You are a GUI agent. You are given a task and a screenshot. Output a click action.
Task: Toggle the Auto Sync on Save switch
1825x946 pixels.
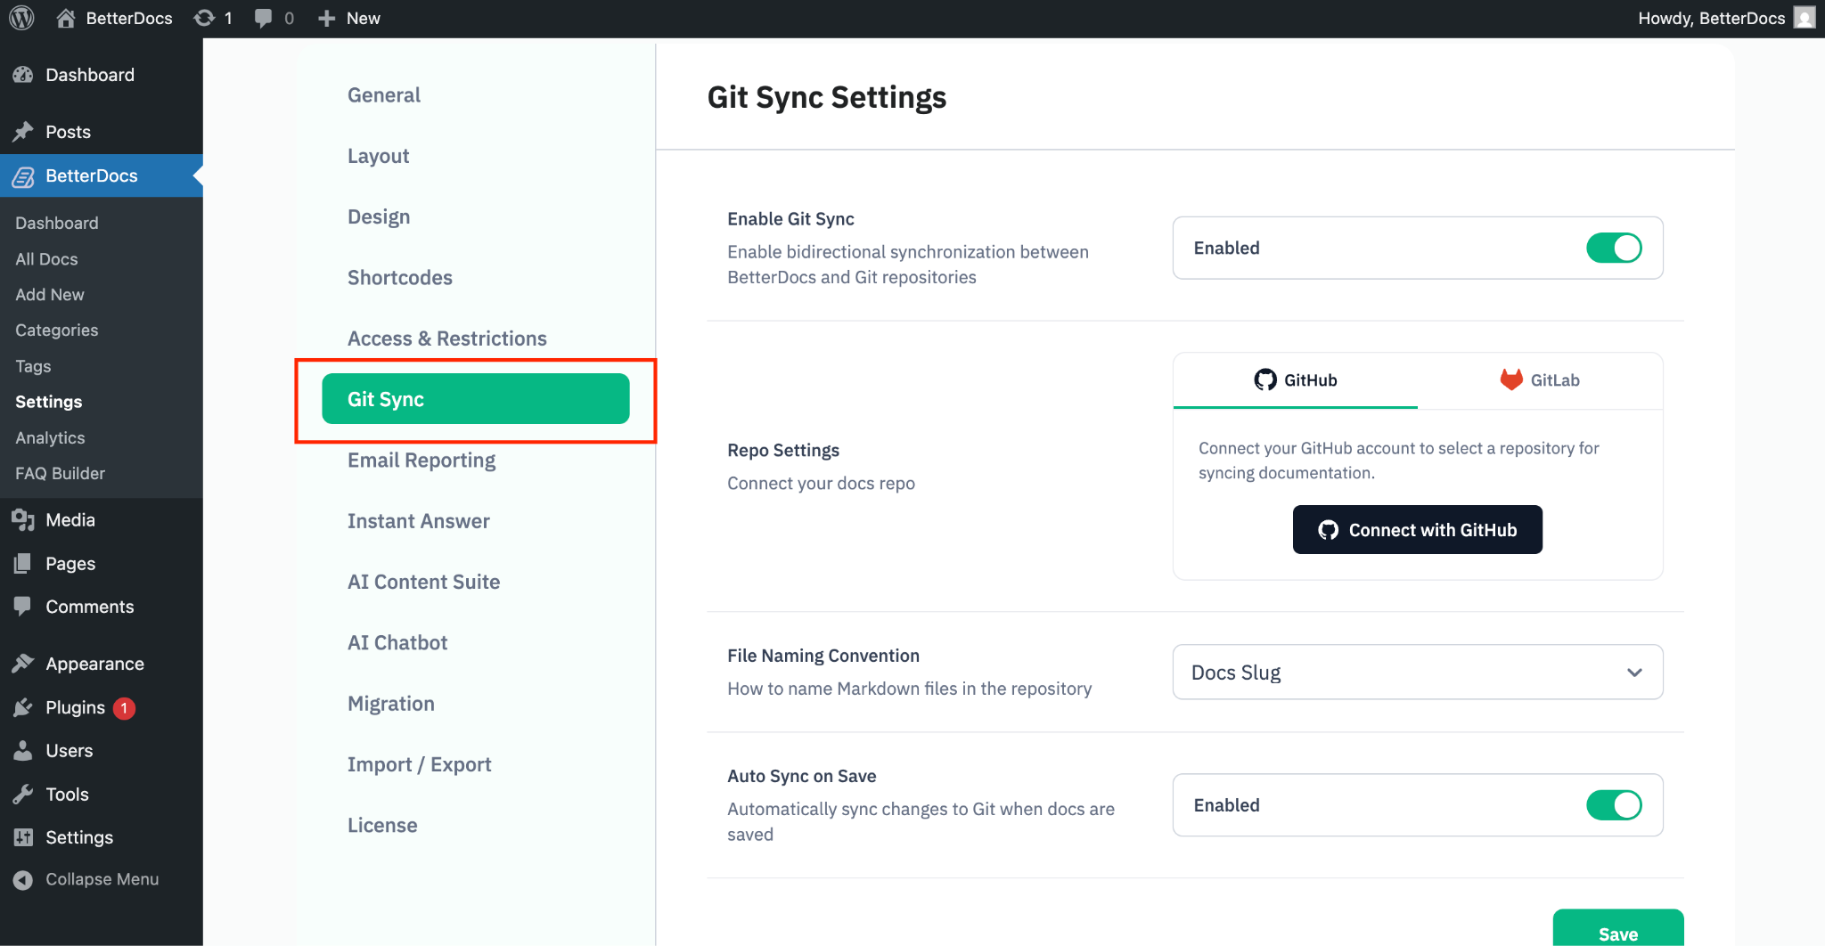coord(1614,805)
